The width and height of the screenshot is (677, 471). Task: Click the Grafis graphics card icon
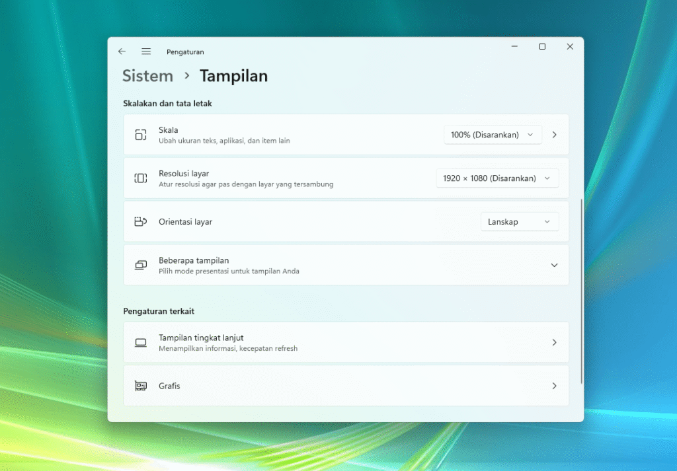(x=140, y=386)
